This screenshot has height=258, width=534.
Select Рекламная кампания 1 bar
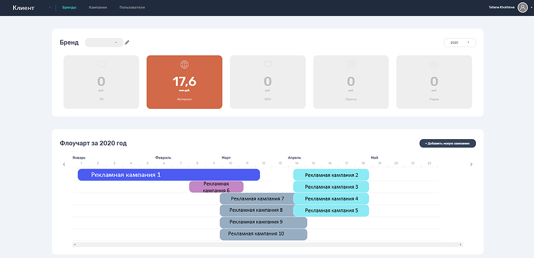pyautogui.click(x=169, y=175)
